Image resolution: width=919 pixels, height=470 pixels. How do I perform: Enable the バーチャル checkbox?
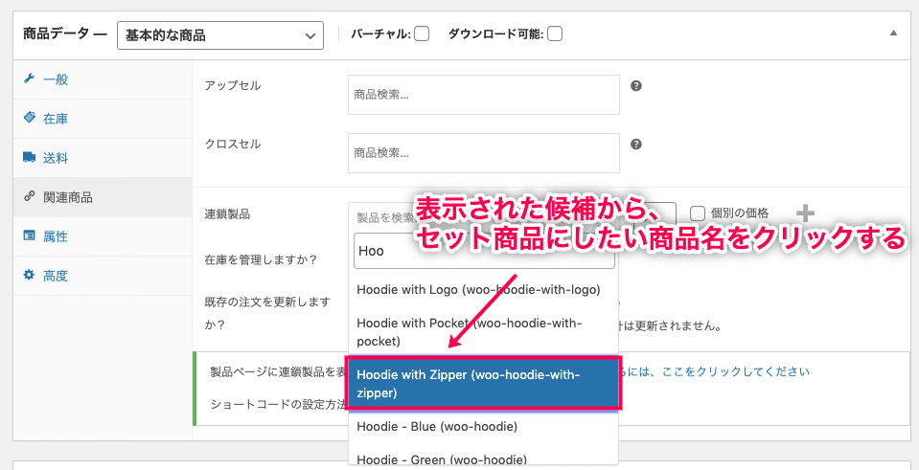point(422,34)
